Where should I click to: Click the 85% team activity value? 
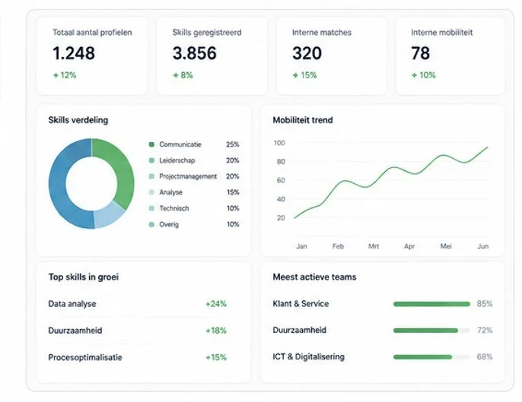(485, 303)
